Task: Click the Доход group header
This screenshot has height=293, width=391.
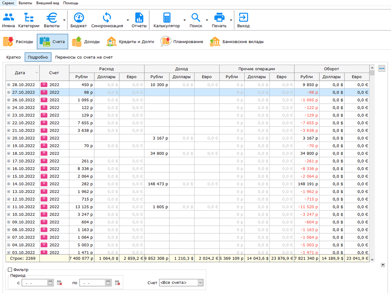Action: (181, 69)
